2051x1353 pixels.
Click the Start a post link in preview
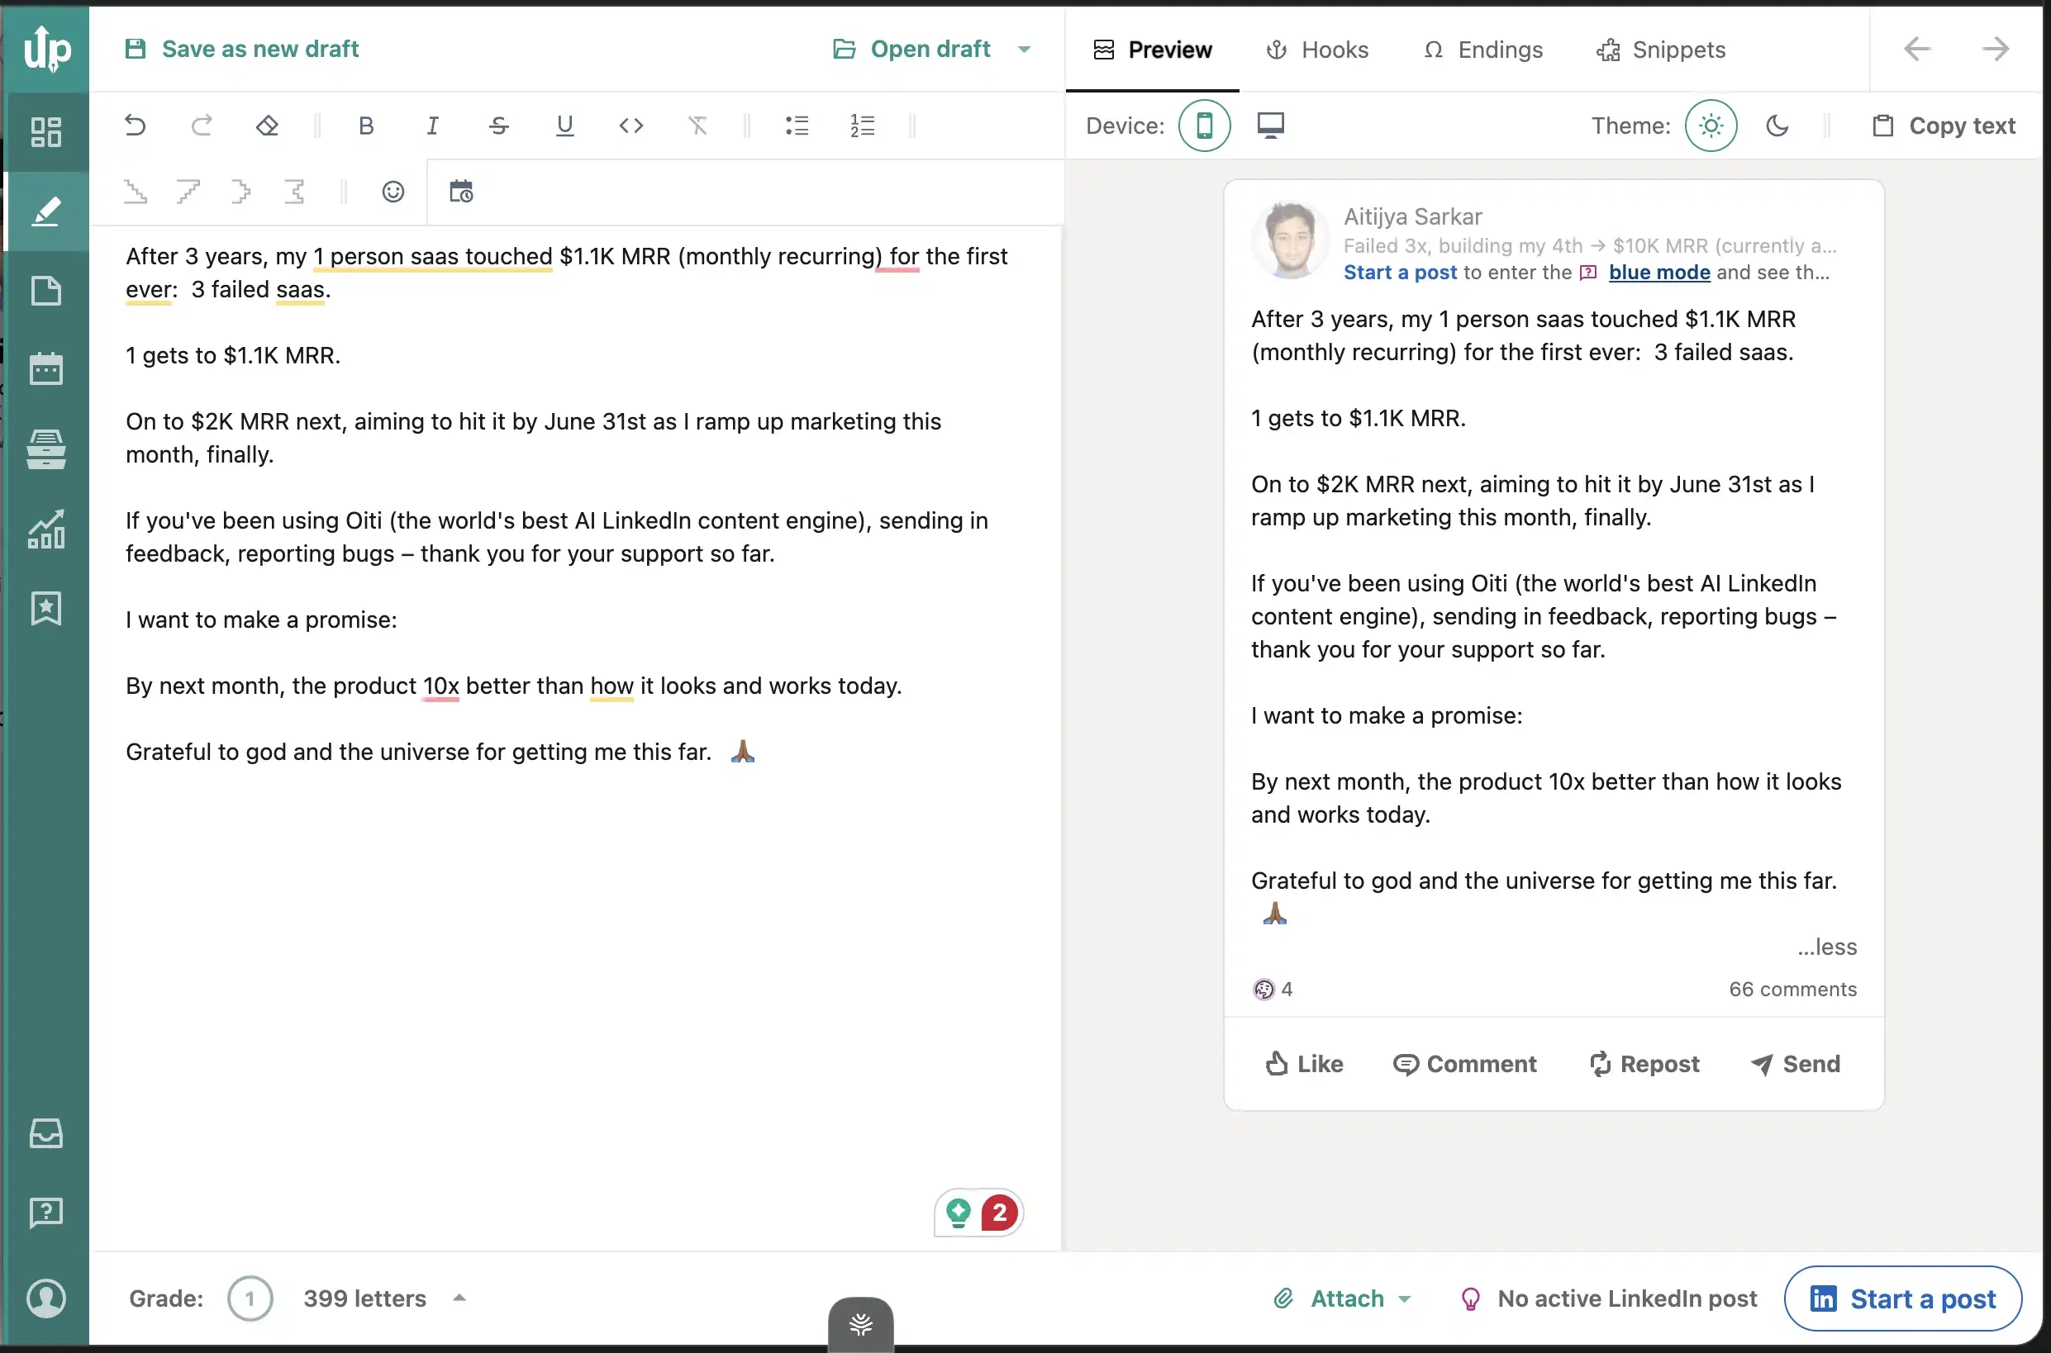coord(1400,273)
